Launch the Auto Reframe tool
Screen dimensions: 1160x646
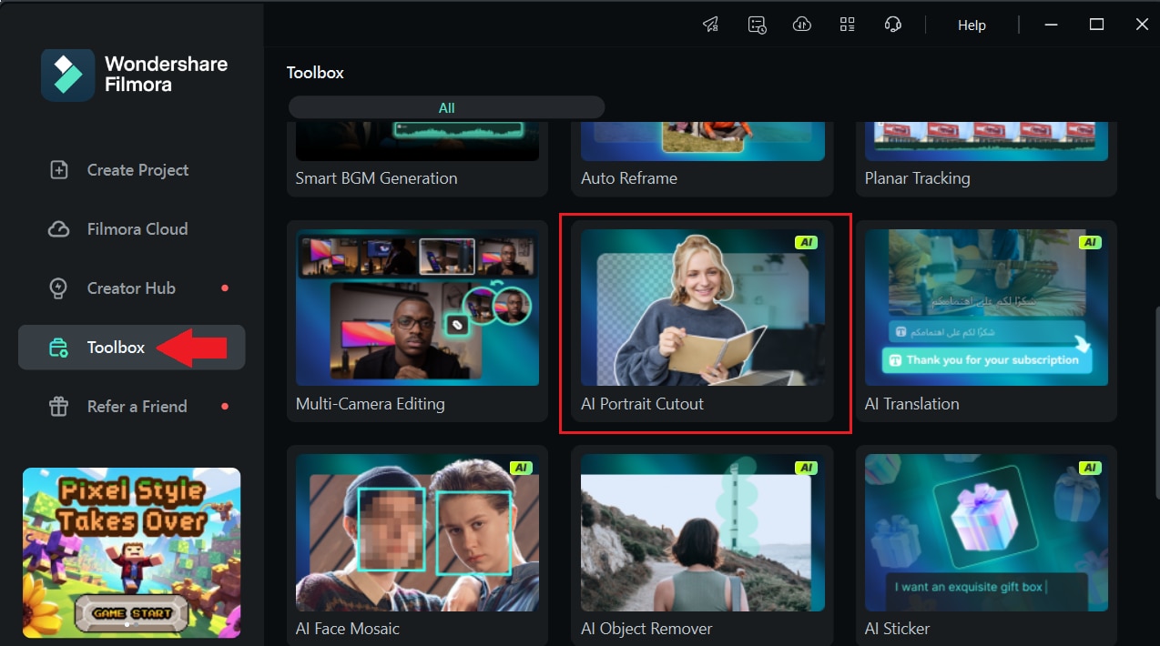point(702,158)
